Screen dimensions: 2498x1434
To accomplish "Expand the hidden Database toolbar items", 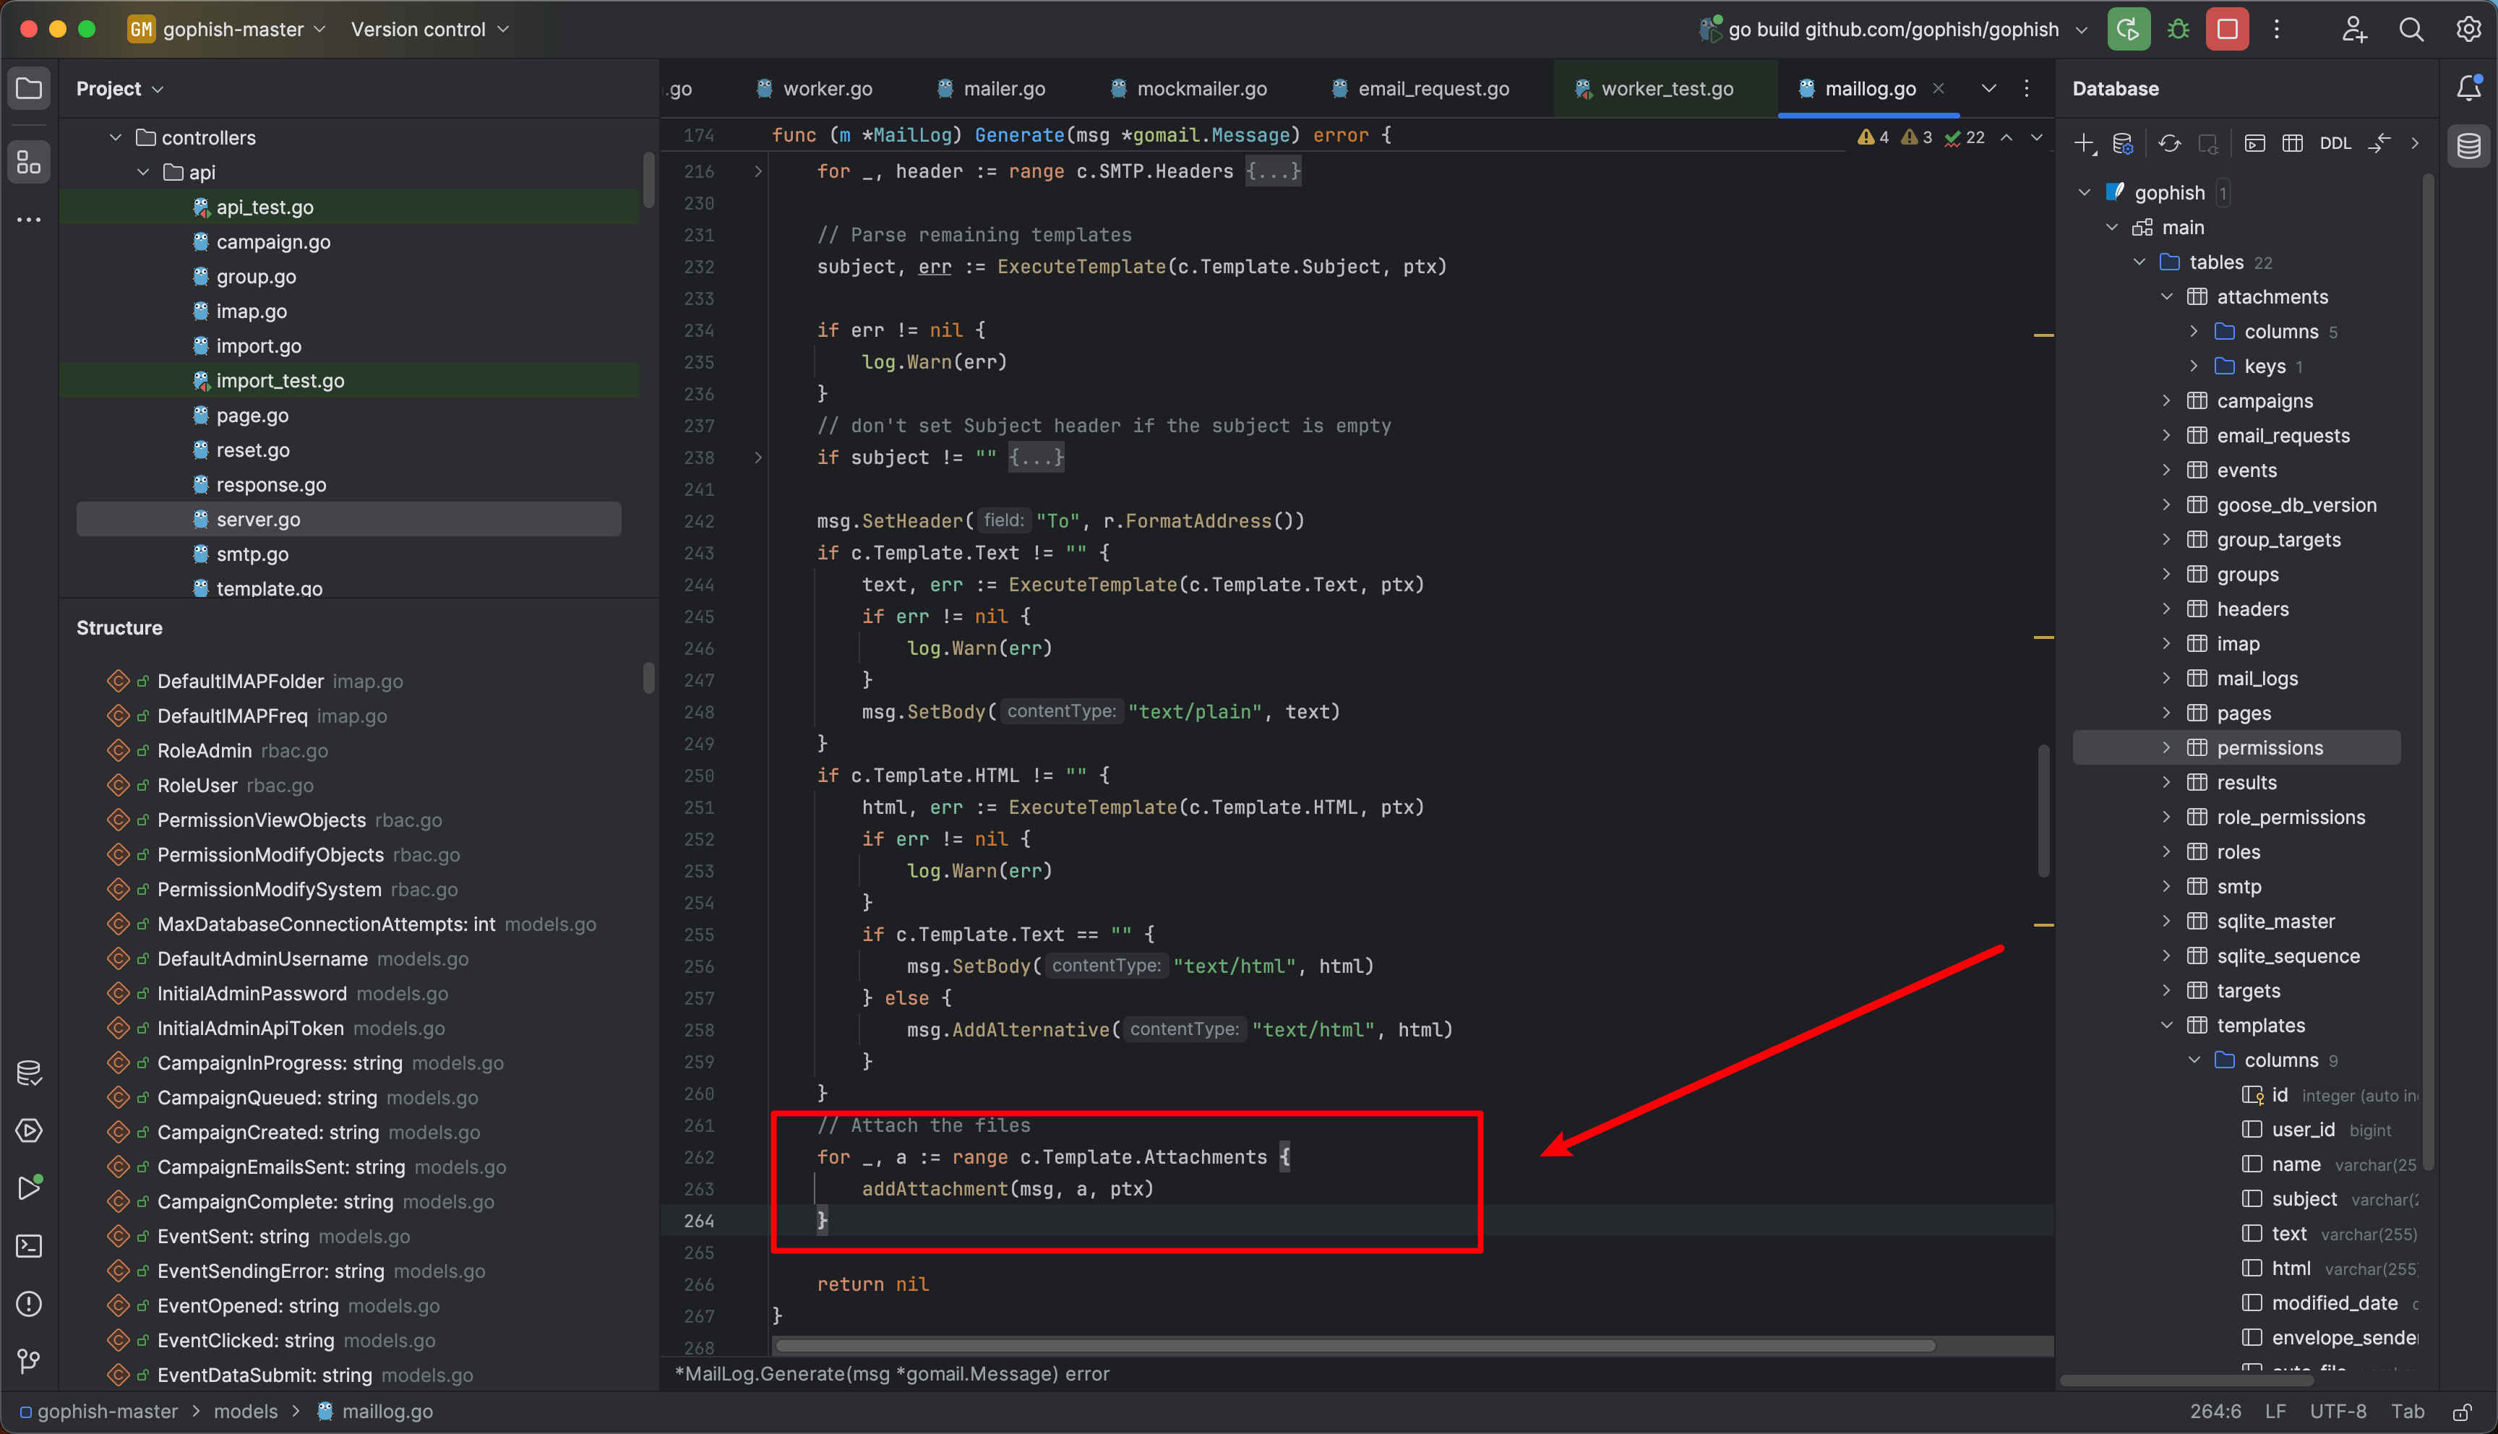I will point(2414,144).
